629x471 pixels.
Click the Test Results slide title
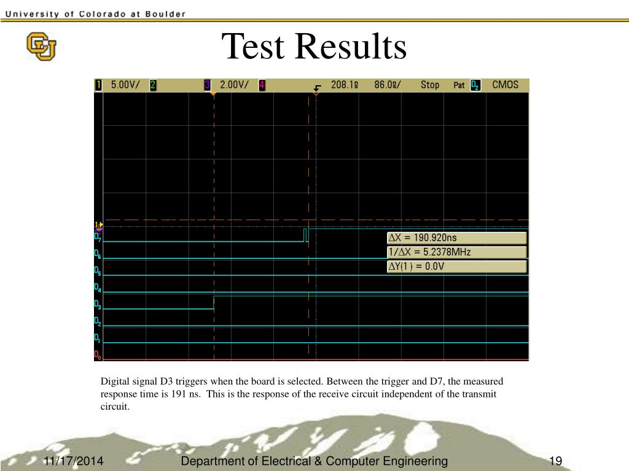point(314,47)
